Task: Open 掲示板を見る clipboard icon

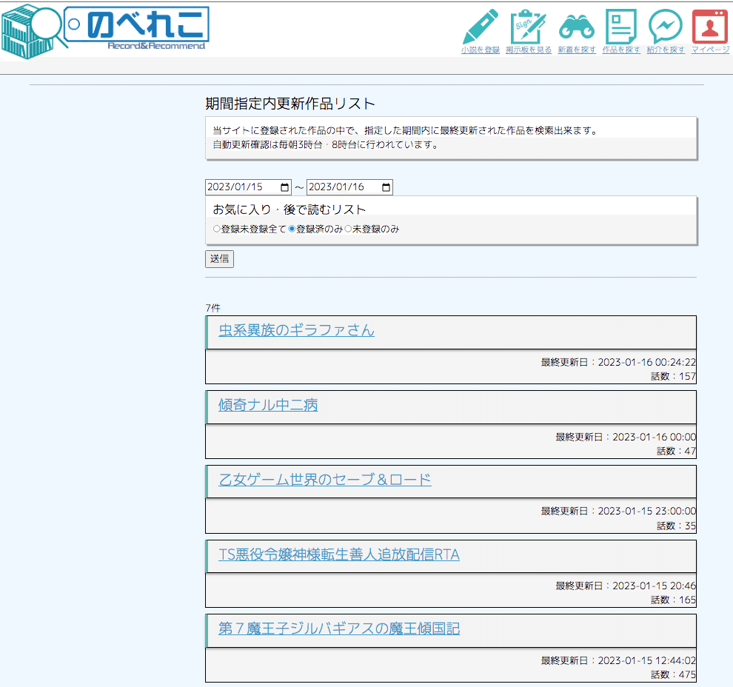Action: [x=528, y=26]
